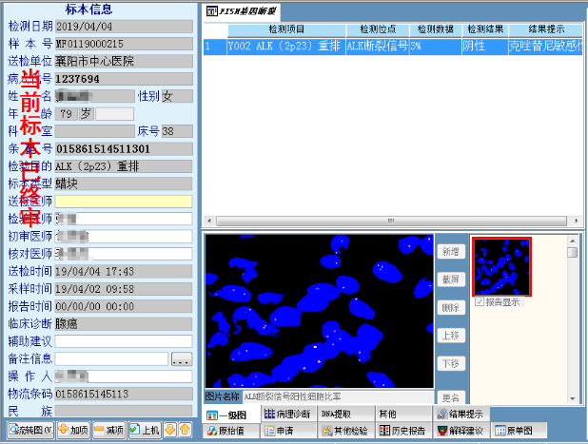
Task: Click the yellow down-arrow icon
Action: (x=170, y=431)
